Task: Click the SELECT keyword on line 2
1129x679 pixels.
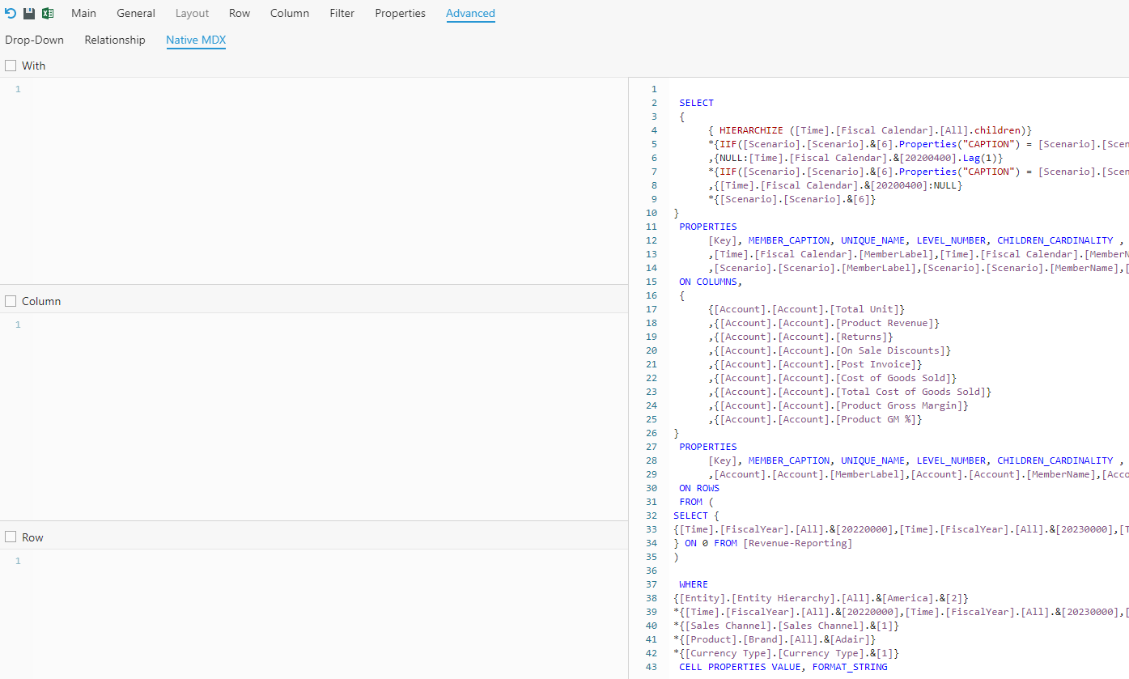Action: coord(697,103)
